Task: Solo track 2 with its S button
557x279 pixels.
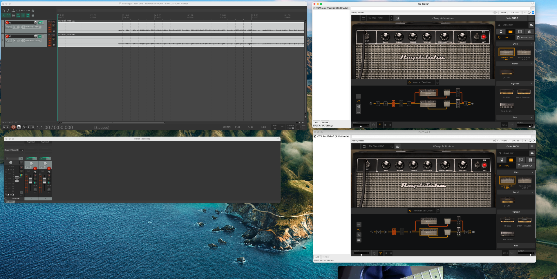Action: pyautogui.click(x=54, y=39)
